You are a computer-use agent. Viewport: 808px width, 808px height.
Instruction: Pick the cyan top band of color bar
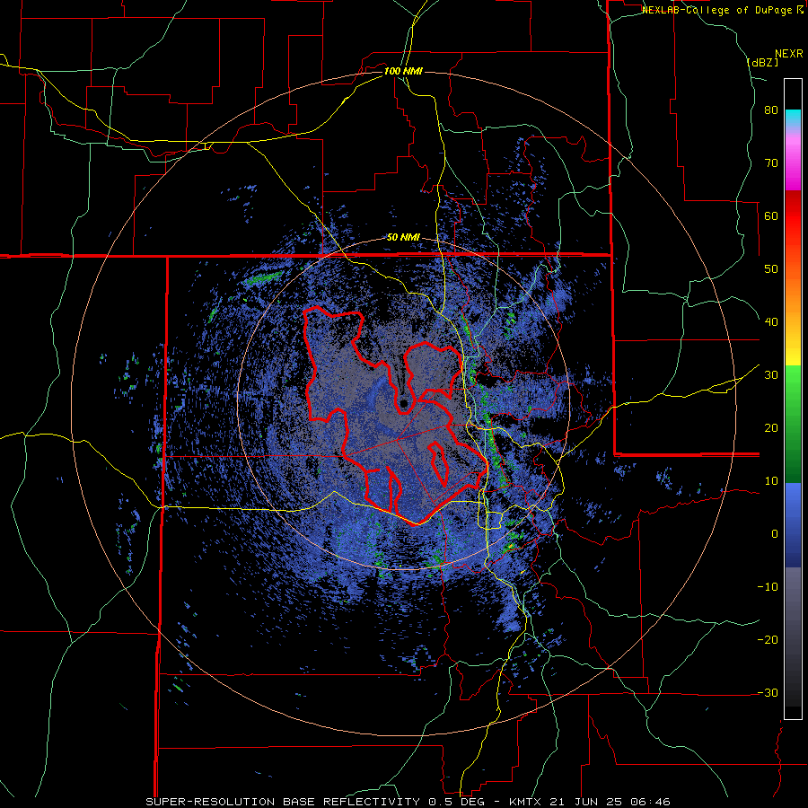coord(793,118)
